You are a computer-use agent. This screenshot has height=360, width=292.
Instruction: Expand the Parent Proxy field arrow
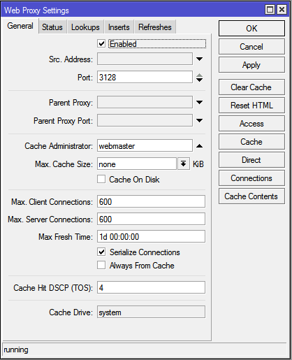pos(199,102)
